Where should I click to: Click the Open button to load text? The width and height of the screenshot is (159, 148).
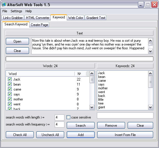click(17, 41)
